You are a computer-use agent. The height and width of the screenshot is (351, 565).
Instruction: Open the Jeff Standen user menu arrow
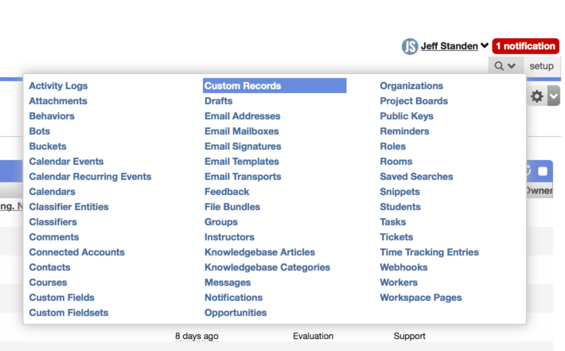[x=485, y=46]
